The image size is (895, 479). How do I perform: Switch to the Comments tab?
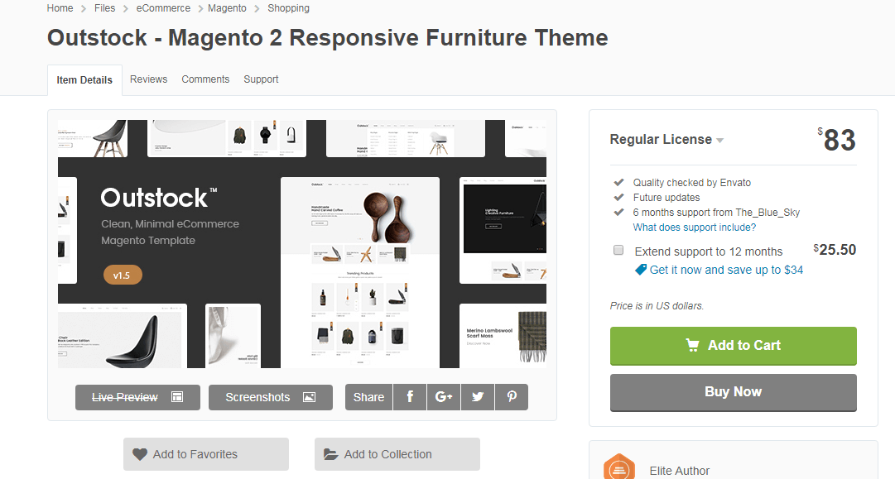click(205, 79)
